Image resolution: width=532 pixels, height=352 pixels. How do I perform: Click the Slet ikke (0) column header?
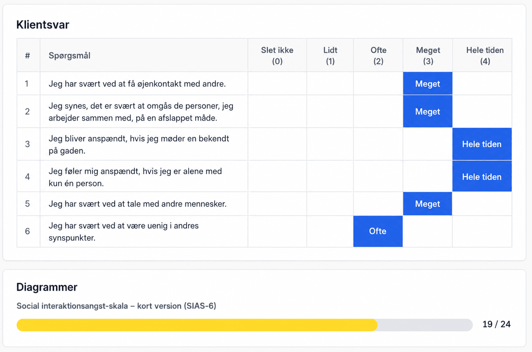[x=277, y=56]
